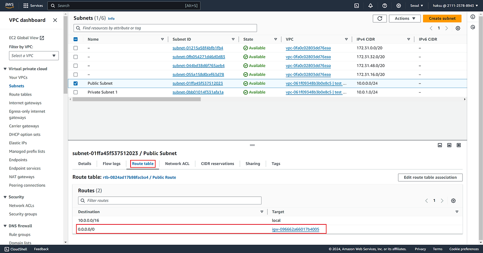
Task: Click the Filter routes search field
Action: tap(169, 201)
